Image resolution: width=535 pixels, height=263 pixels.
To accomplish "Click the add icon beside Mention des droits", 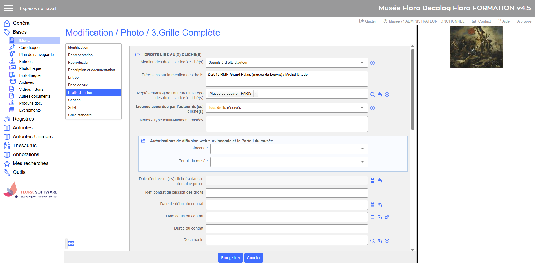I will (x=373, y=63).
